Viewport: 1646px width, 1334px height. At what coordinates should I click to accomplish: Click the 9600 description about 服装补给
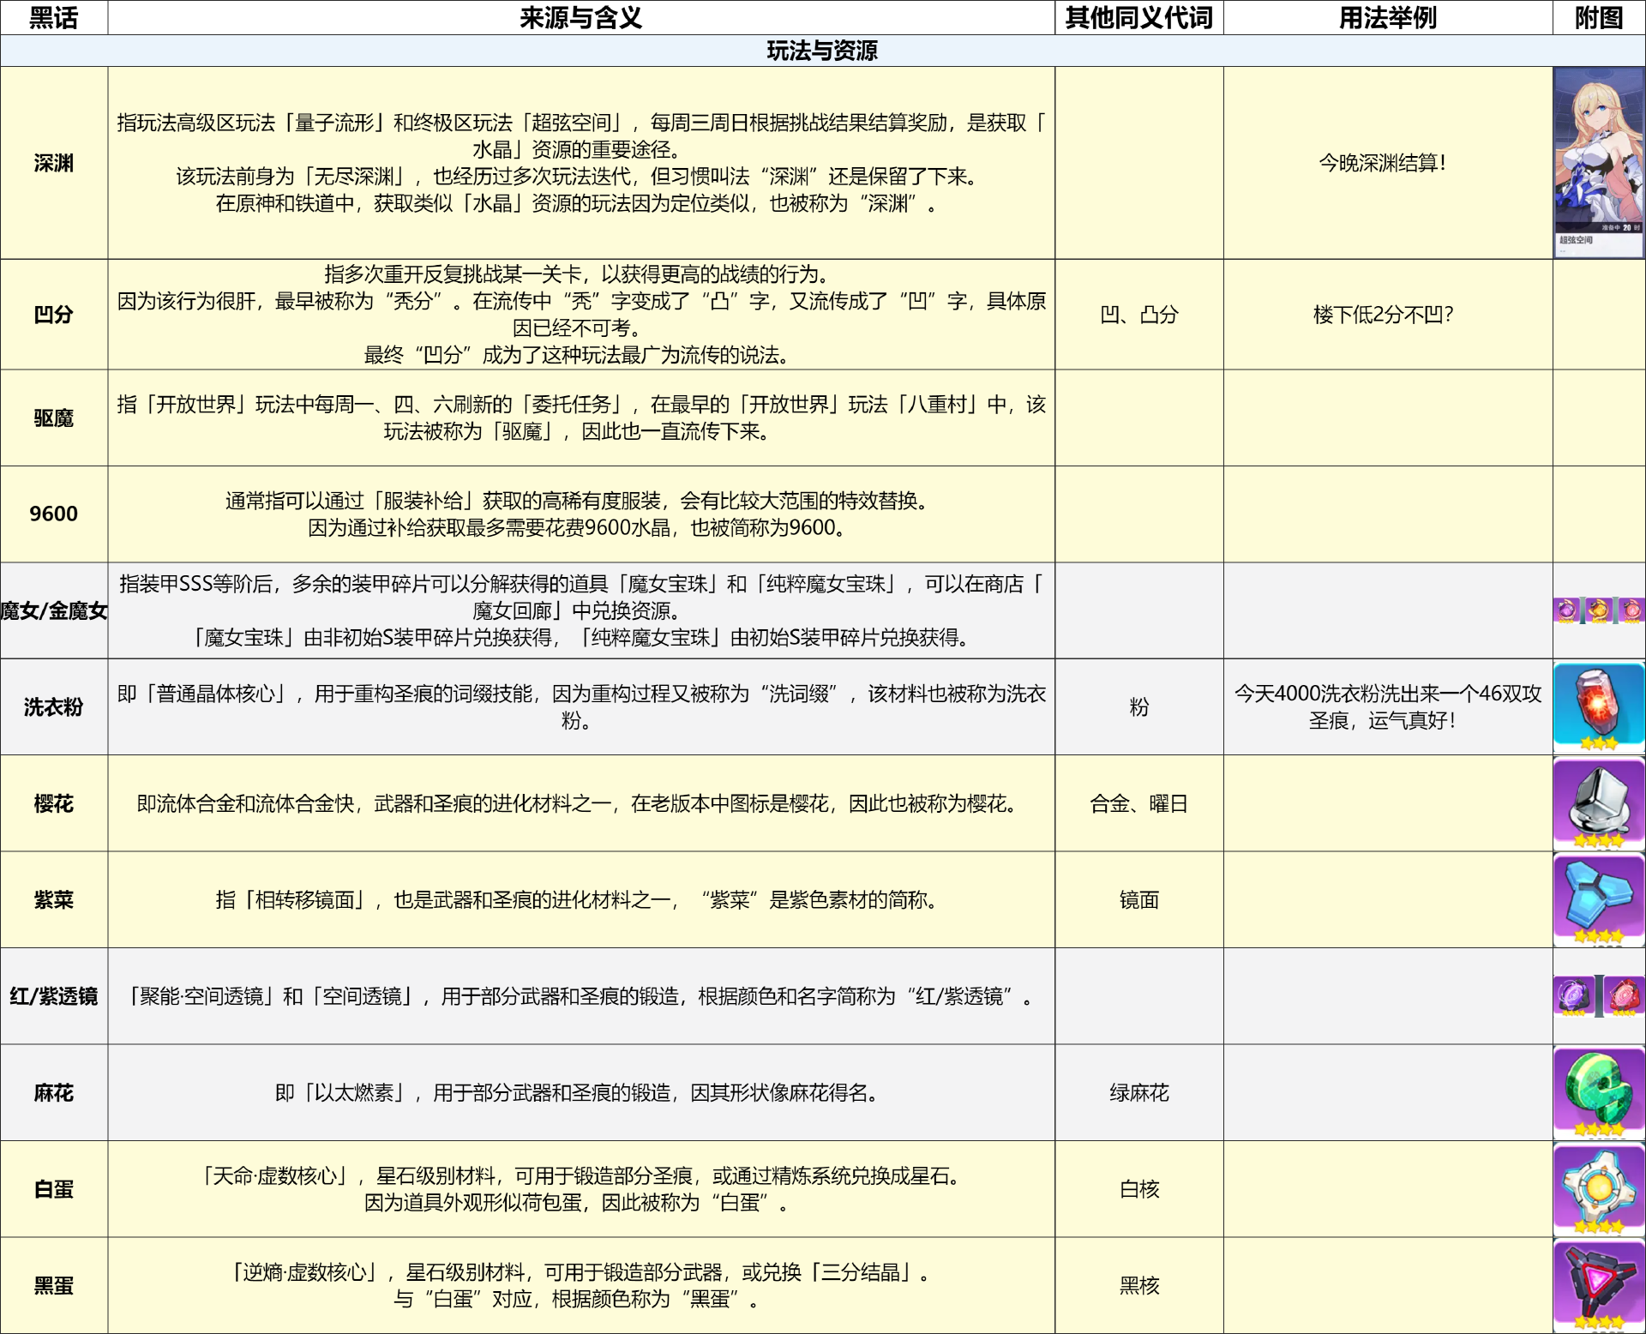point(581,514)
